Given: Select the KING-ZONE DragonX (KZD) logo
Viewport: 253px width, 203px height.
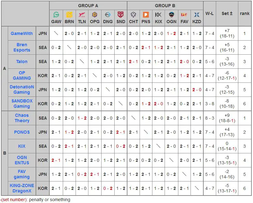Looking at the screenshot, I should pyautogui.click(x=197, y=14).
